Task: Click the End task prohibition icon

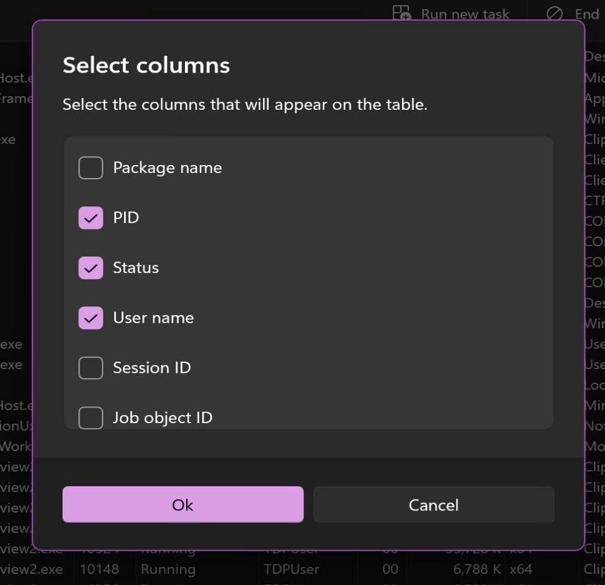Action: tap(555, 13)
